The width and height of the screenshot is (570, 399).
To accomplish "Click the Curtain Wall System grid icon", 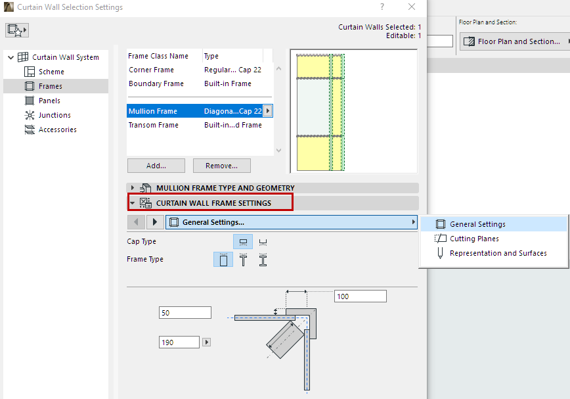I will pos(23,57).
